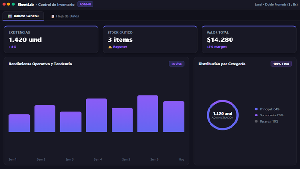The width and height of the screenshot is (300, 169).
Task: Click the Secundario legend color swatch
Action: point(256,115)
